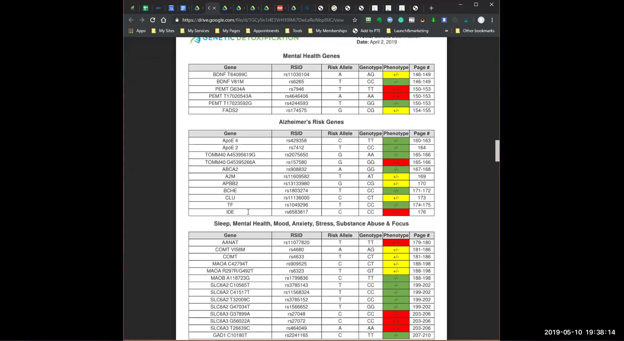
Task: Click the Alzheimer's Risk Genes heading
Action: pyautogui.click(x=311, y=122)
